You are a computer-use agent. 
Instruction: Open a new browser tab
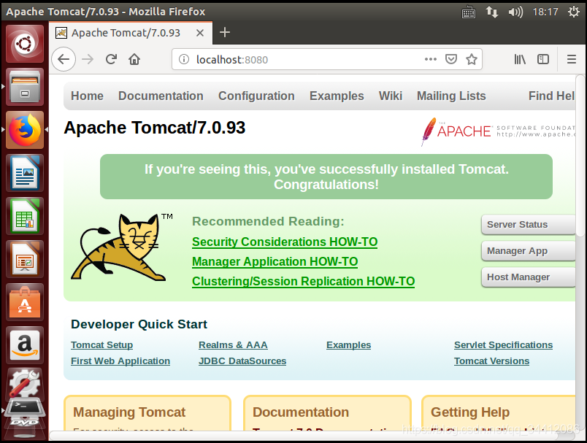pos(225,33)
